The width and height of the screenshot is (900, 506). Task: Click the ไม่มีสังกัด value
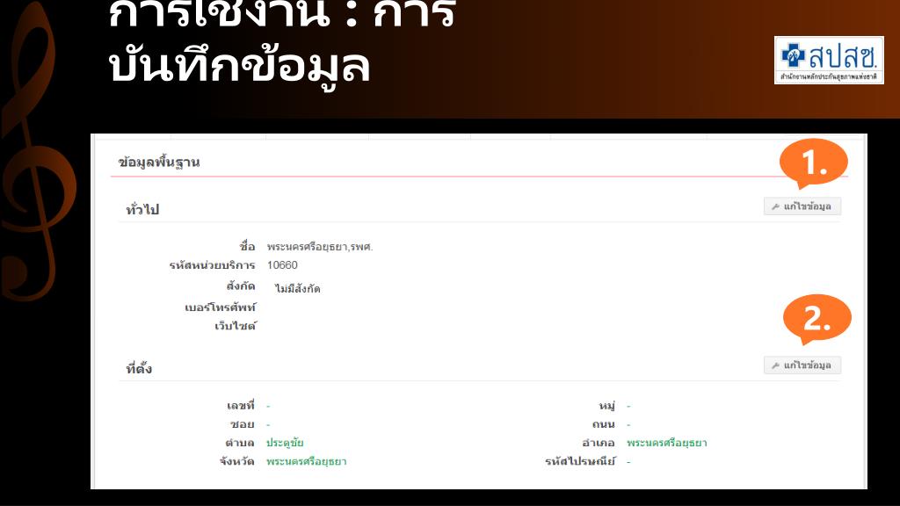(x=297, y=288)
